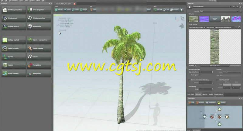The image size is (243, 131).
Task: Switch to the Displacements tab
Action: pyautogui.click(x=219, y=94)
